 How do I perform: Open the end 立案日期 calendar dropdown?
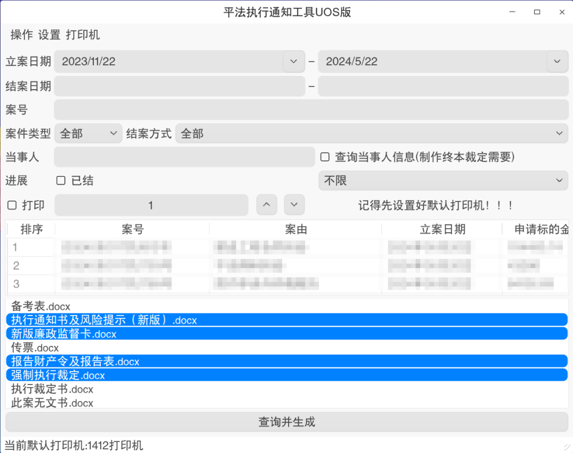557,62
